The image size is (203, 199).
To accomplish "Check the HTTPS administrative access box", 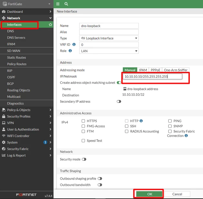I will pyautogui.click(x=83, y=121).
